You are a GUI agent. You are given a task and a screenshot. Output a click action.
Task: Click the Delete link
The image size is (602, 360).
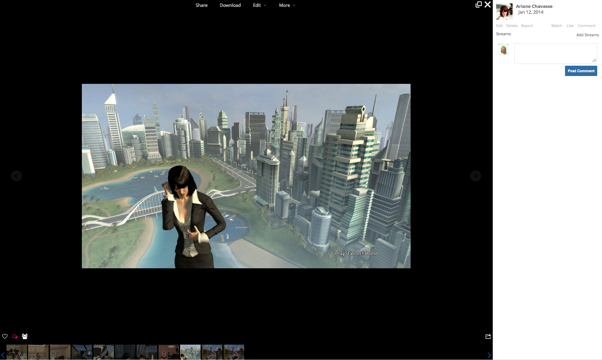click(x=512, y=26)
